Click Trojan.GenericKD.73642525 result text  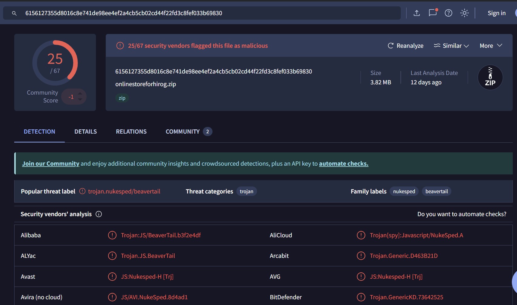pos(407,297)
